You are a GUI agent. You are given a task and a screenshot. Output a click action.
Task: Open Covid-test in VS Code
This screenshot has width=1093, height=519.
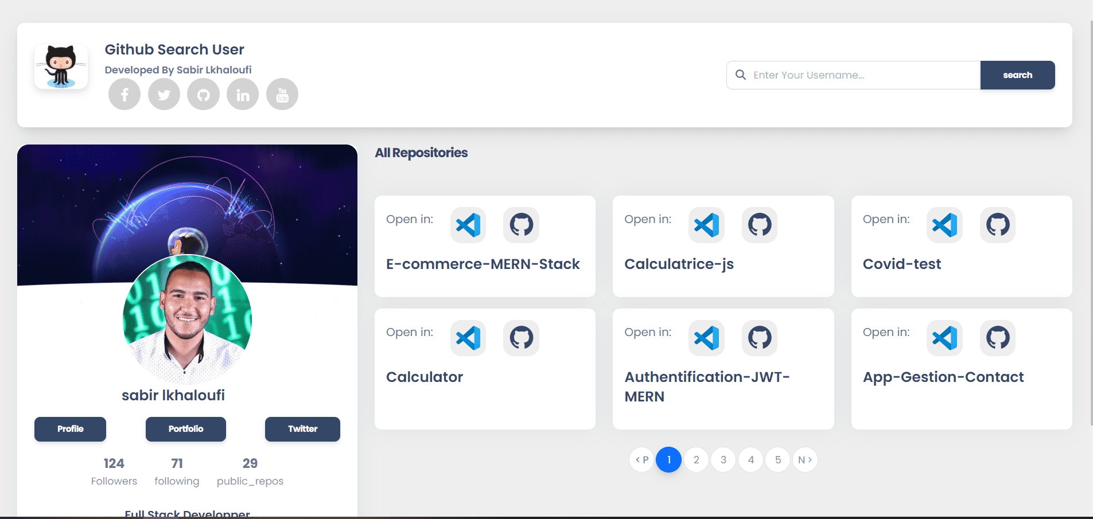click(944, 225)
